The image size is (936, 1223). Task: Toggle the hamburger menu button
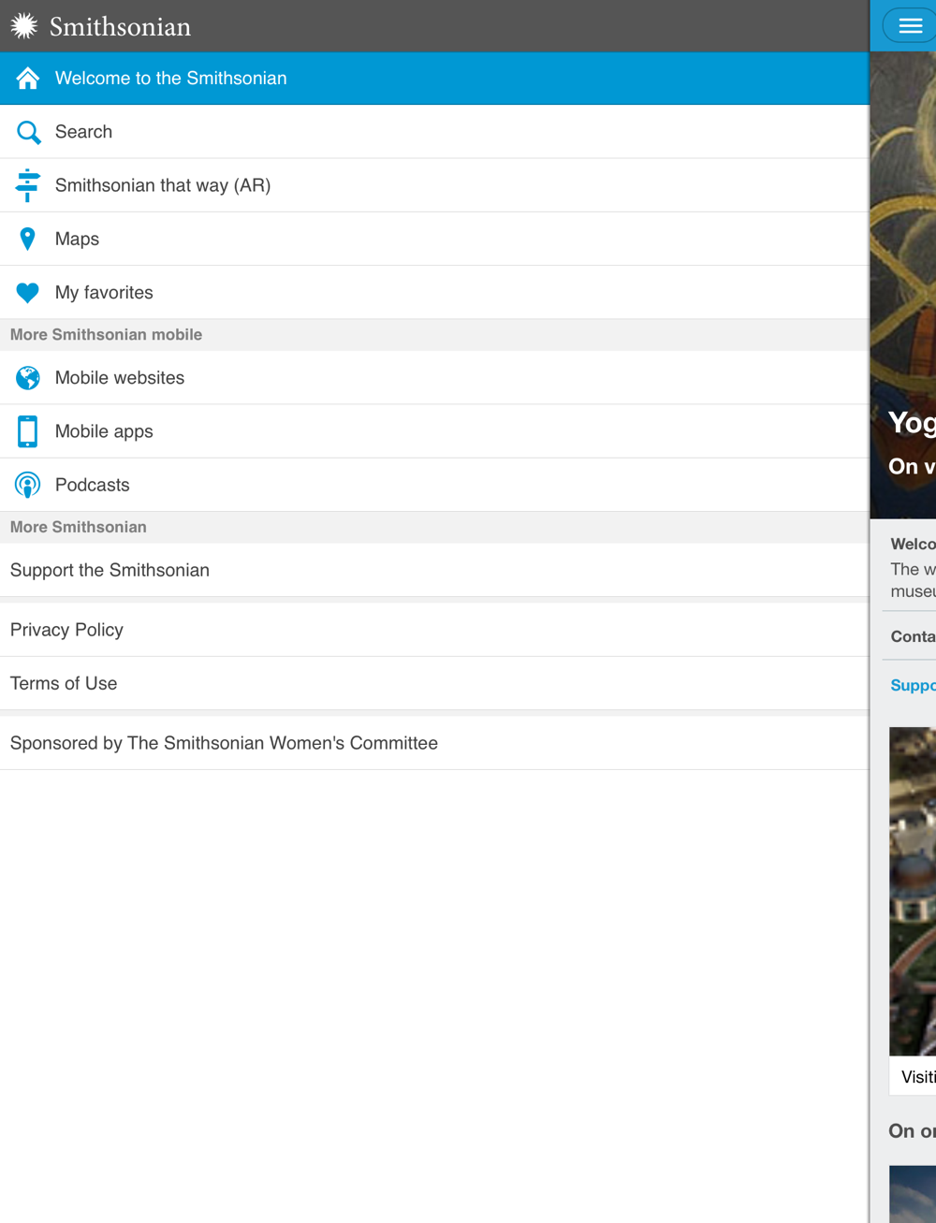910,26
